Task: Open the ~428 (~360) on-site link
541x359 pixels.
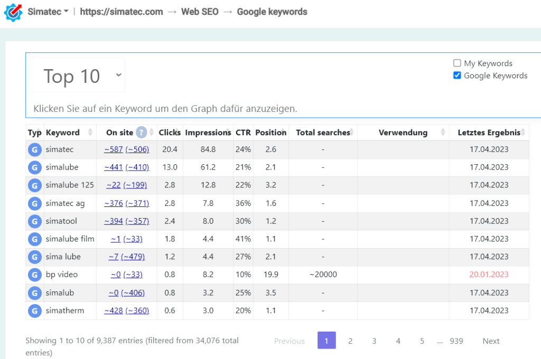Action: tap(127, 311)
